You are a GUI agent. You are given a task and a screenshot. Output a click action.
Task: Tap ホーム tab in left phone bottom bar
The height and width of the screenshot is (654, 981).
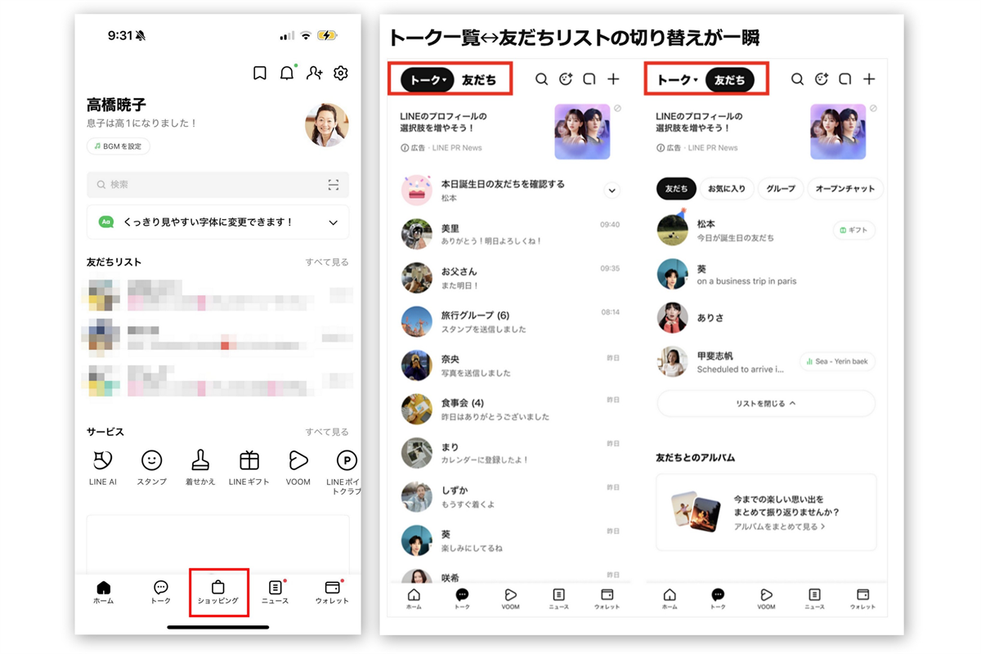pos(103,594)
